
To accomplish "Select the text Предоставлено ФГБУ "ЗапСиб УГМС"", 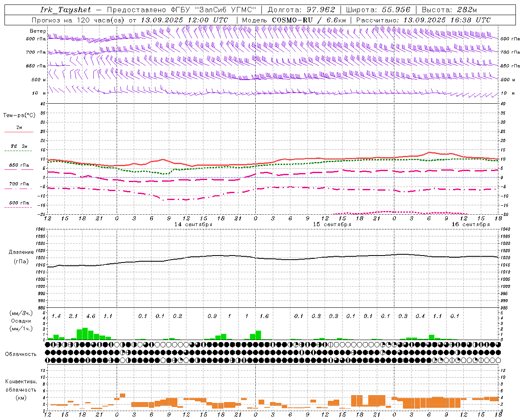I will 181,10.
